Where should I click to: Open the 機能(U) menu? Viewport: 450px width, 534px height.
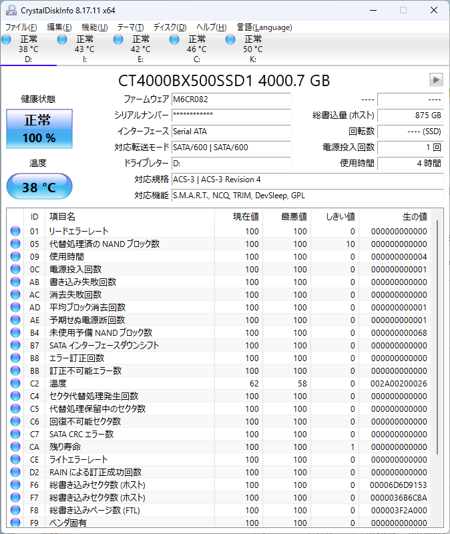point(95,27)
